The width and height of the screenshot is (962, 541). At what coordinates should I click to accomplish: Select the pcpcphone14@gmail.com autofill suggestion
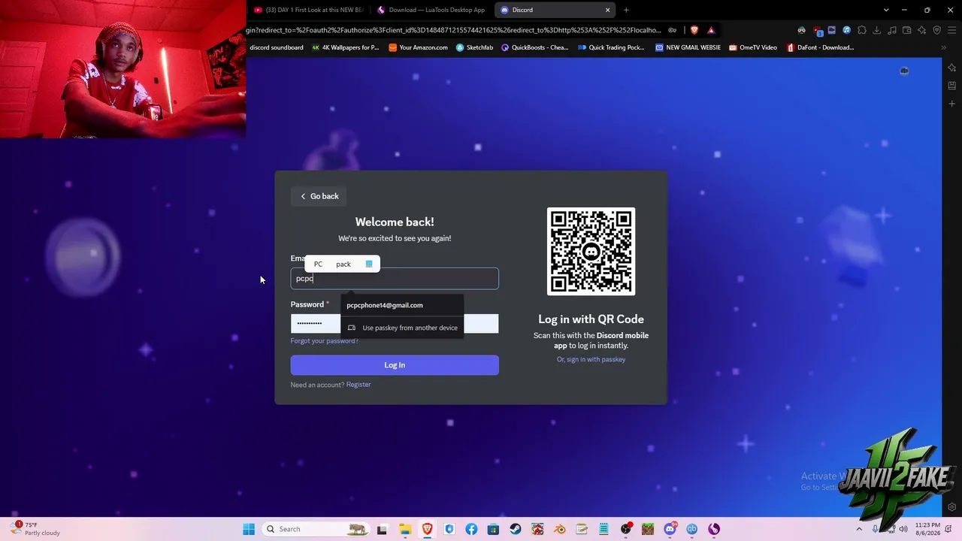[402, 305]
